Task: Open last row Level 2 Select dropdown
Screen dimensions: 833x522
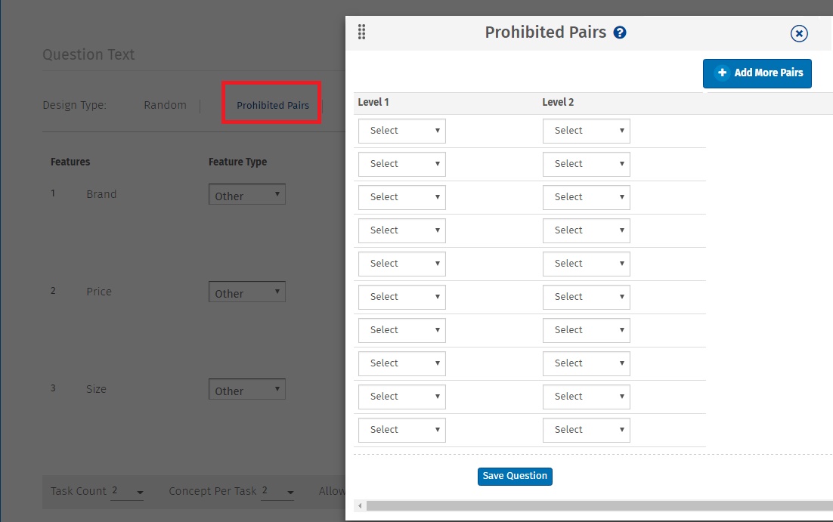Action: click(586, 430)
